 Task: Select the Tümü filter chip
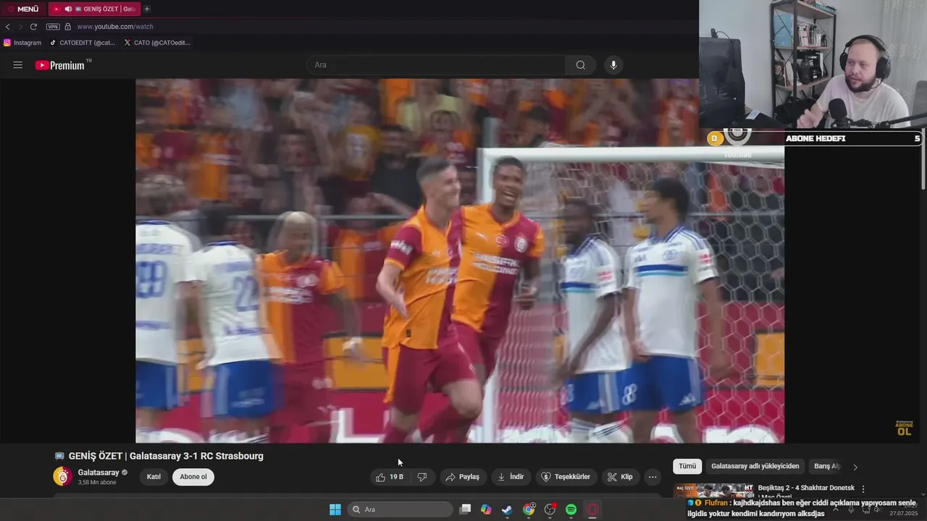687,467
